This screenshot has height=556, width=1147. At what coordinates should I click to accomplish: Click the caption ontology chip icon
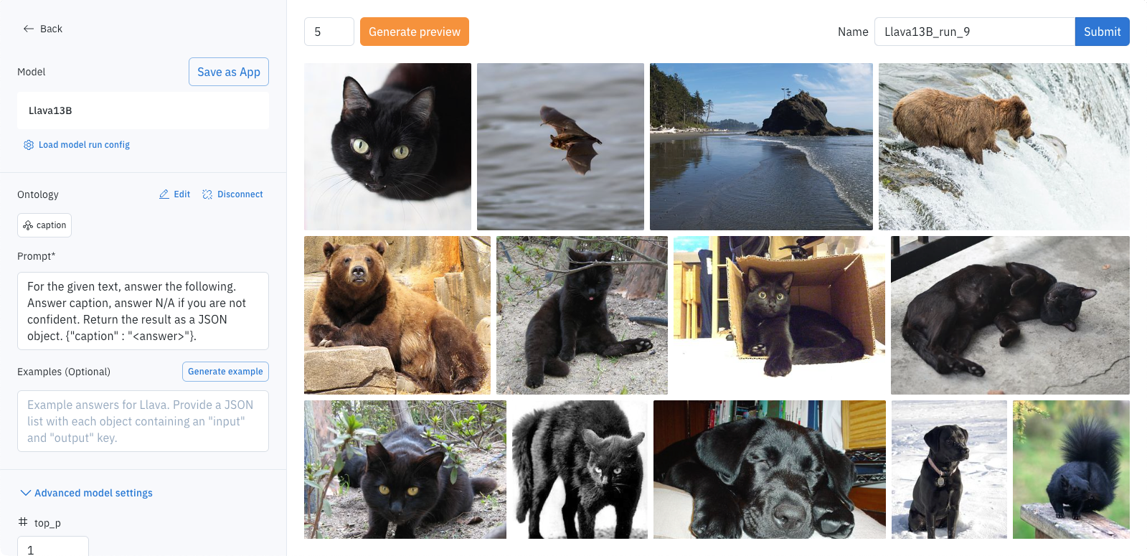coord(28,225)
